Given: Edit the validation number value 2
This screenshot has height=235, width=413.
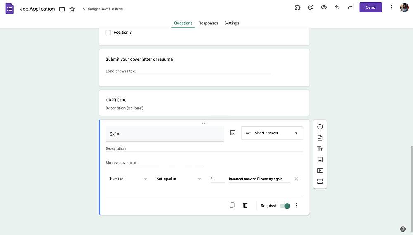Looking at the screenshot, I should [217, 179].
